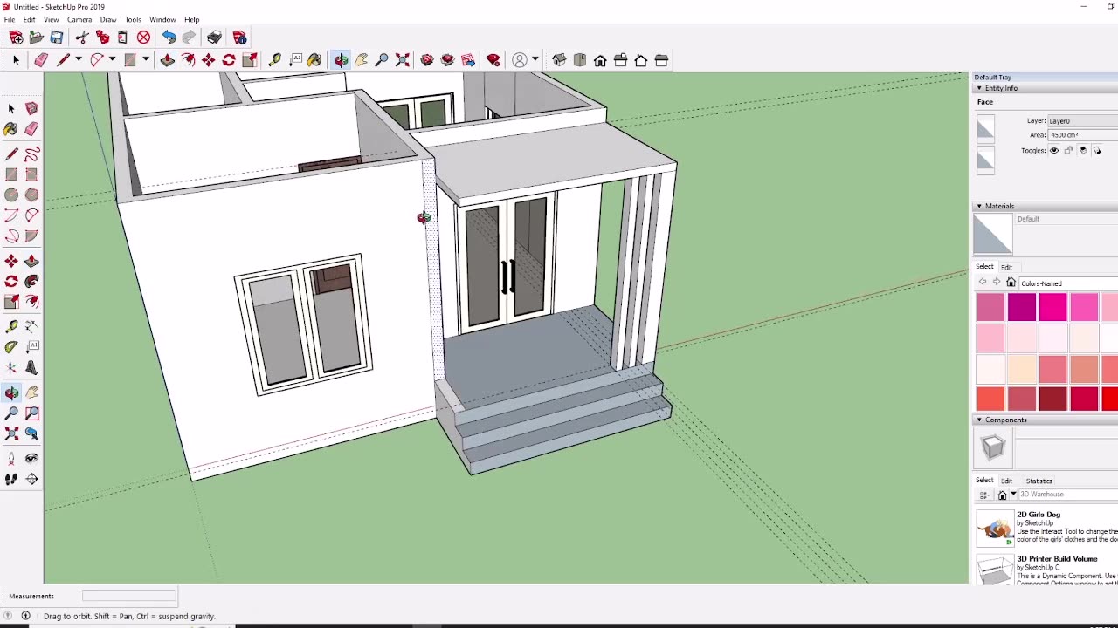Viewport: 1118px width, 628px height.
Task: Select the Make Component tool
Action: pos(31,108)
